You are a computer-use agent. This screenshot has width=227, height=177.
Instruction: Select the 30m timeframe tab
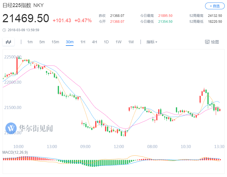tap(70, 42)
